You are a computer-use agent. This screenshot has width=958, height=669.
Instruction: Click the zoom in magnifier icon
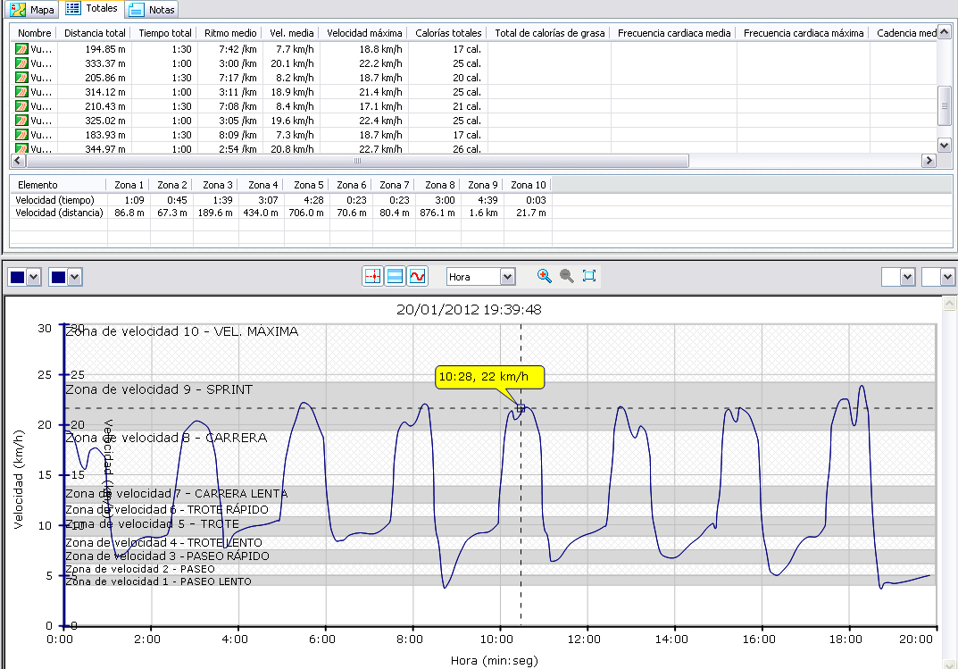pos(544,276)
